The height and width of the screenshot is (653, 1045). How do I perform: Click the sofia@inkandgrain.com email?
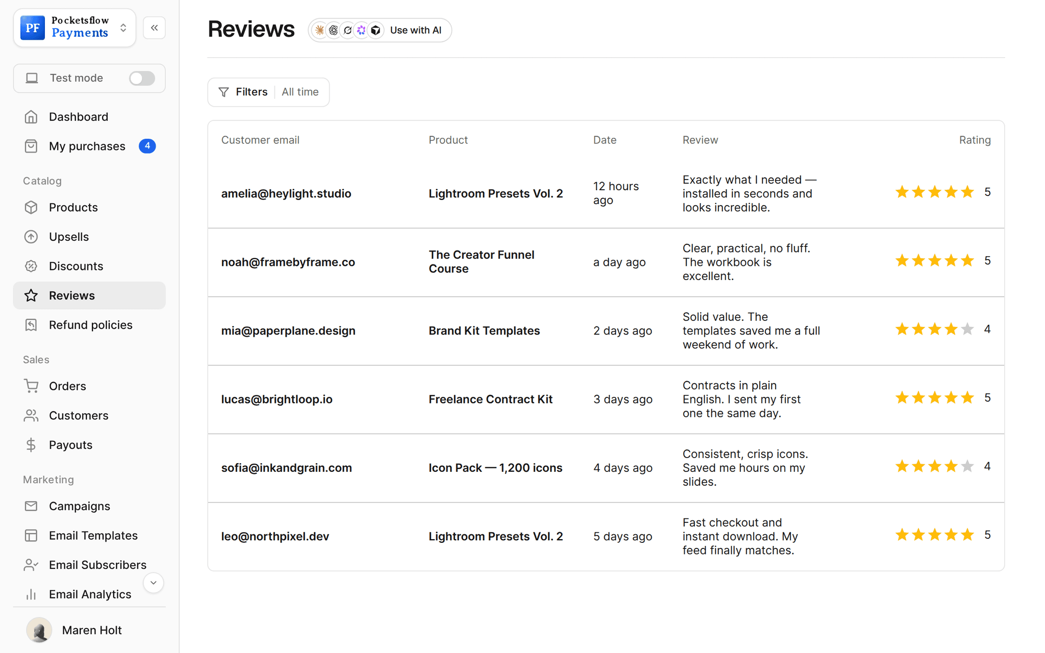coord(286,468)
